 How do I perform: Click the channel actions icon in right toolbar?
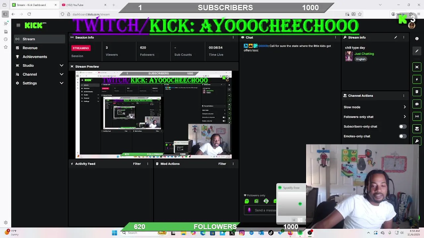pos(417,129)
